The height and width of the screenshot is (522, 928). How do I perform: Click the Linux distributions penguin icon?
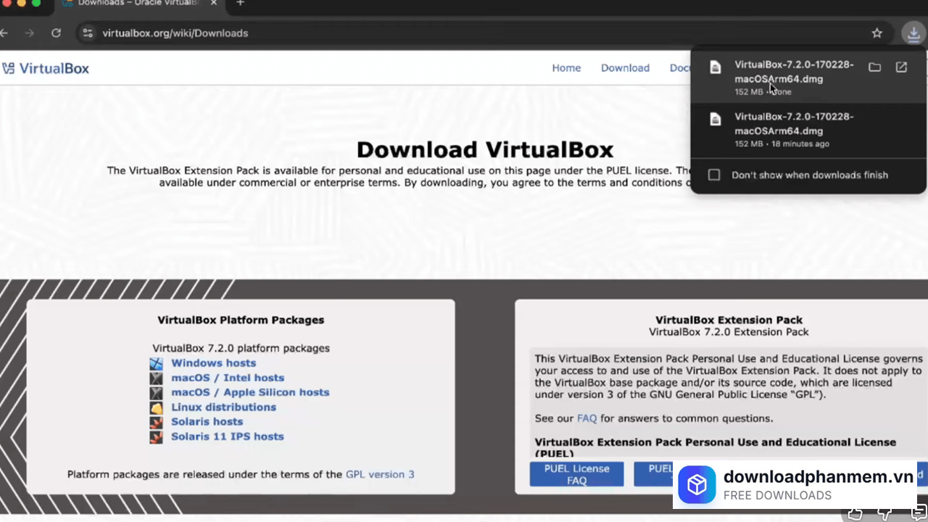156,407
